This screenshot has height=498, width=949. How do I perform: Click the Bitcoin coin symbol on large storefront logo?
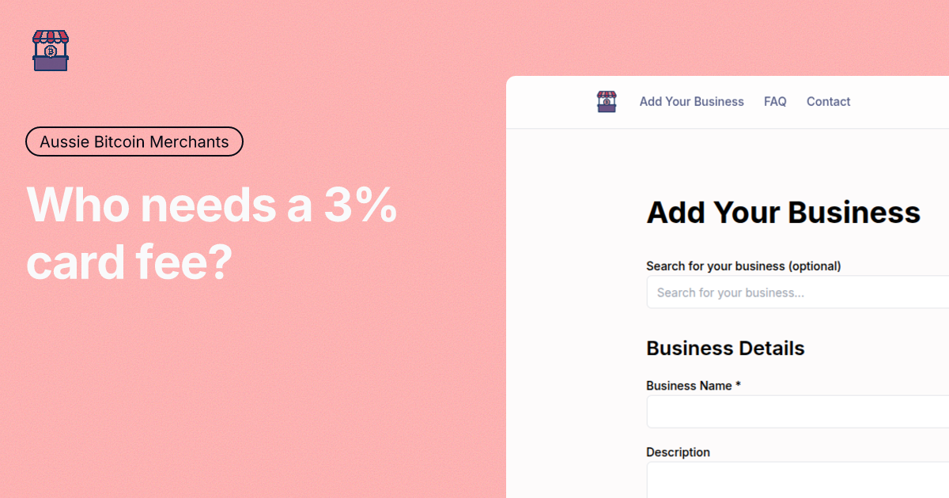pyautogui.click(x=51, y=51)
